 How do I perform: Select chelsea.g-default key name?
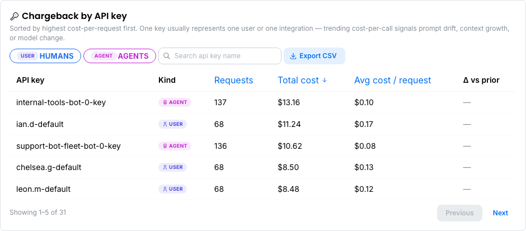click(49, 167)
